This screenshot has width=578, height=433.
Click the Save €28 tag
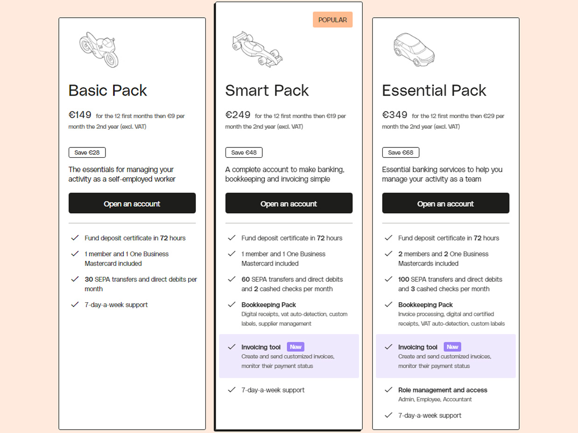pos(87,153)
